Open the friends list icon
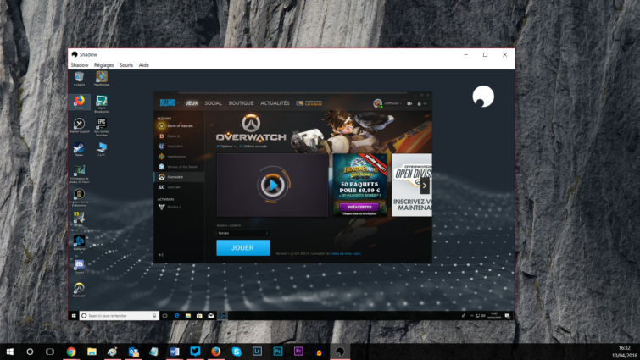Image resolution: width=640 pixels, height=360 pixels. point(421,103)
